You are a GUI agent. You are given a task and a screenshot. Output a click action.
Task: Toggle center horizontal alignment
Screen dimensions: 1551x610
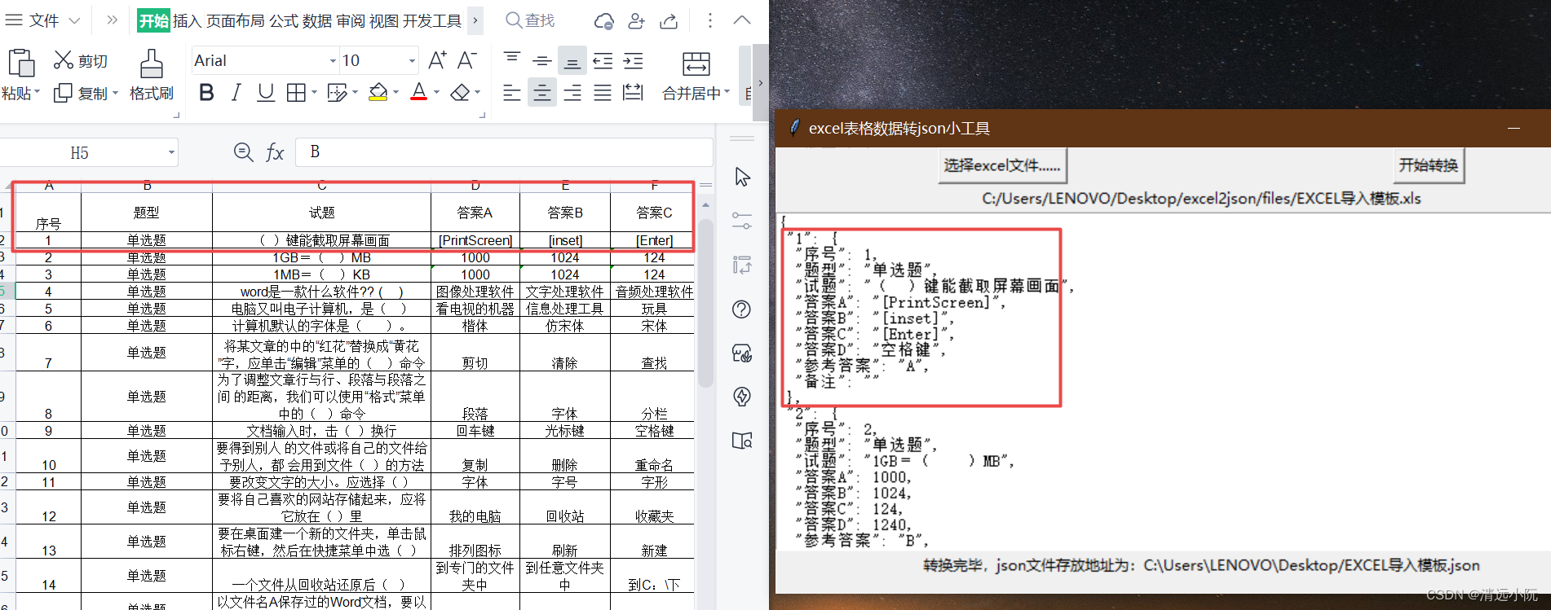pos(541,93)
